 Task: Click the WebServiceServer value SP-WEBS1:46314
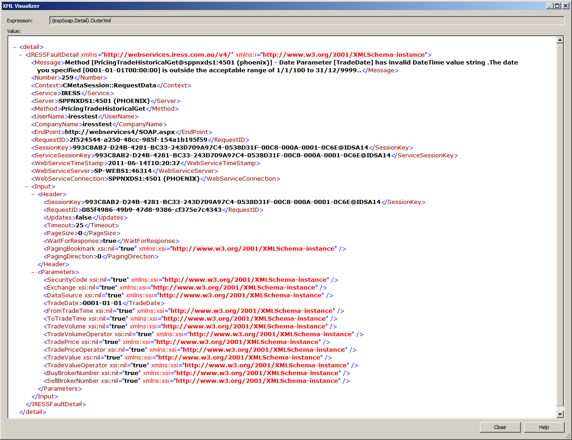click(123, 171)
